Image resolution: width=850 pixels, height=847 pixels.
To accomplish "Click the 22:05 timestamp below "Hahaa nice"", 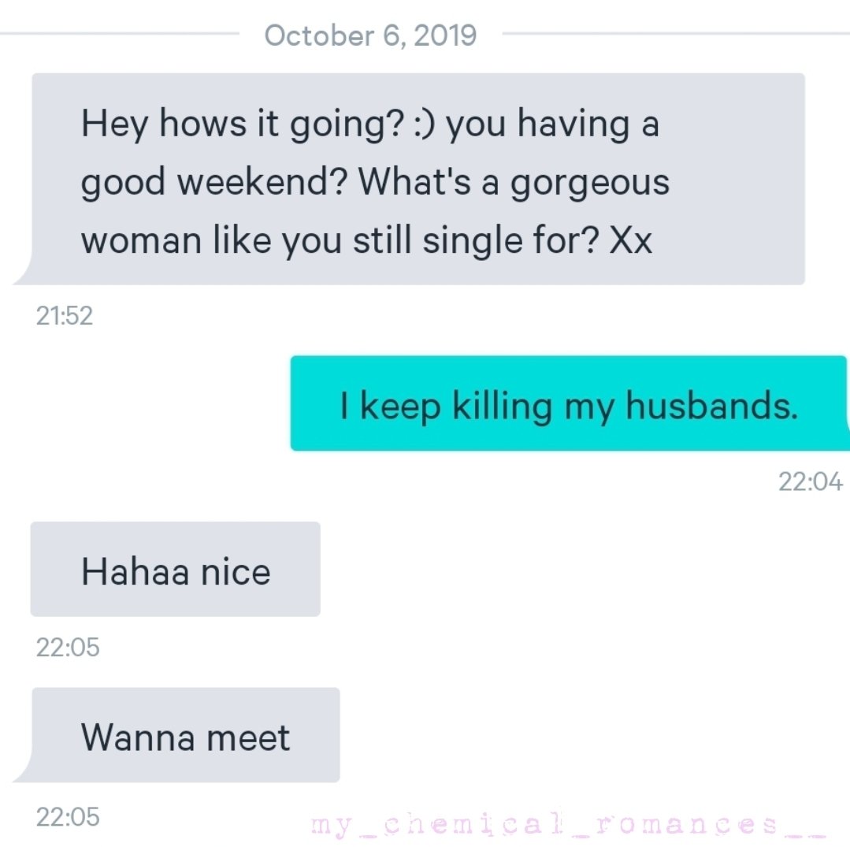I will point(68,648).
